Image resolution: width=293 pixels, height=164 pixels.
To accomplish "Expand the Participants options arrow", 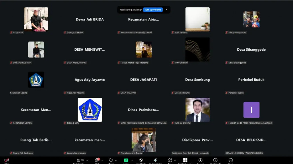I will coord(87,160).
